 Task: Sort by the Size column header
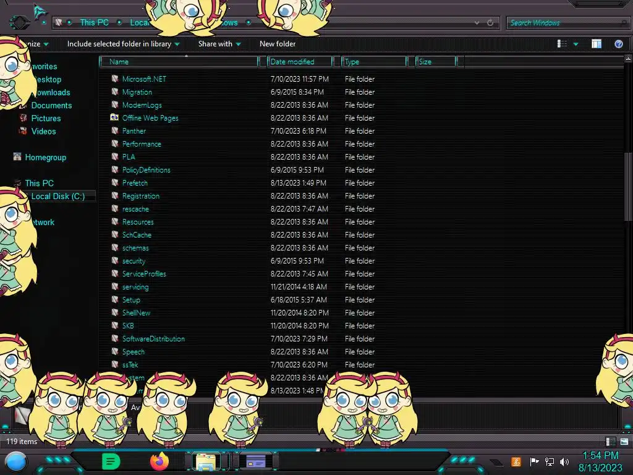[x=436, y=62]
